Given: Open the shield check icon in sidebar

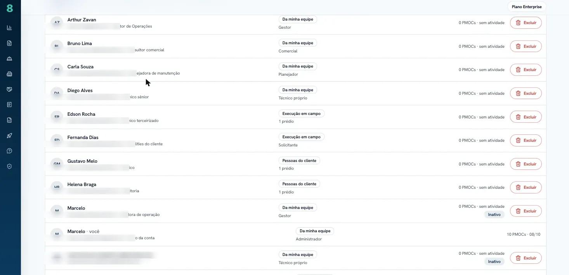Looking at the screenshot, I should (x=9, y=166).
